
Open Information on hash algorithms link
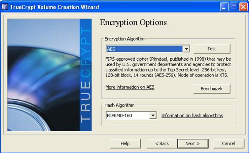point(192,116)
